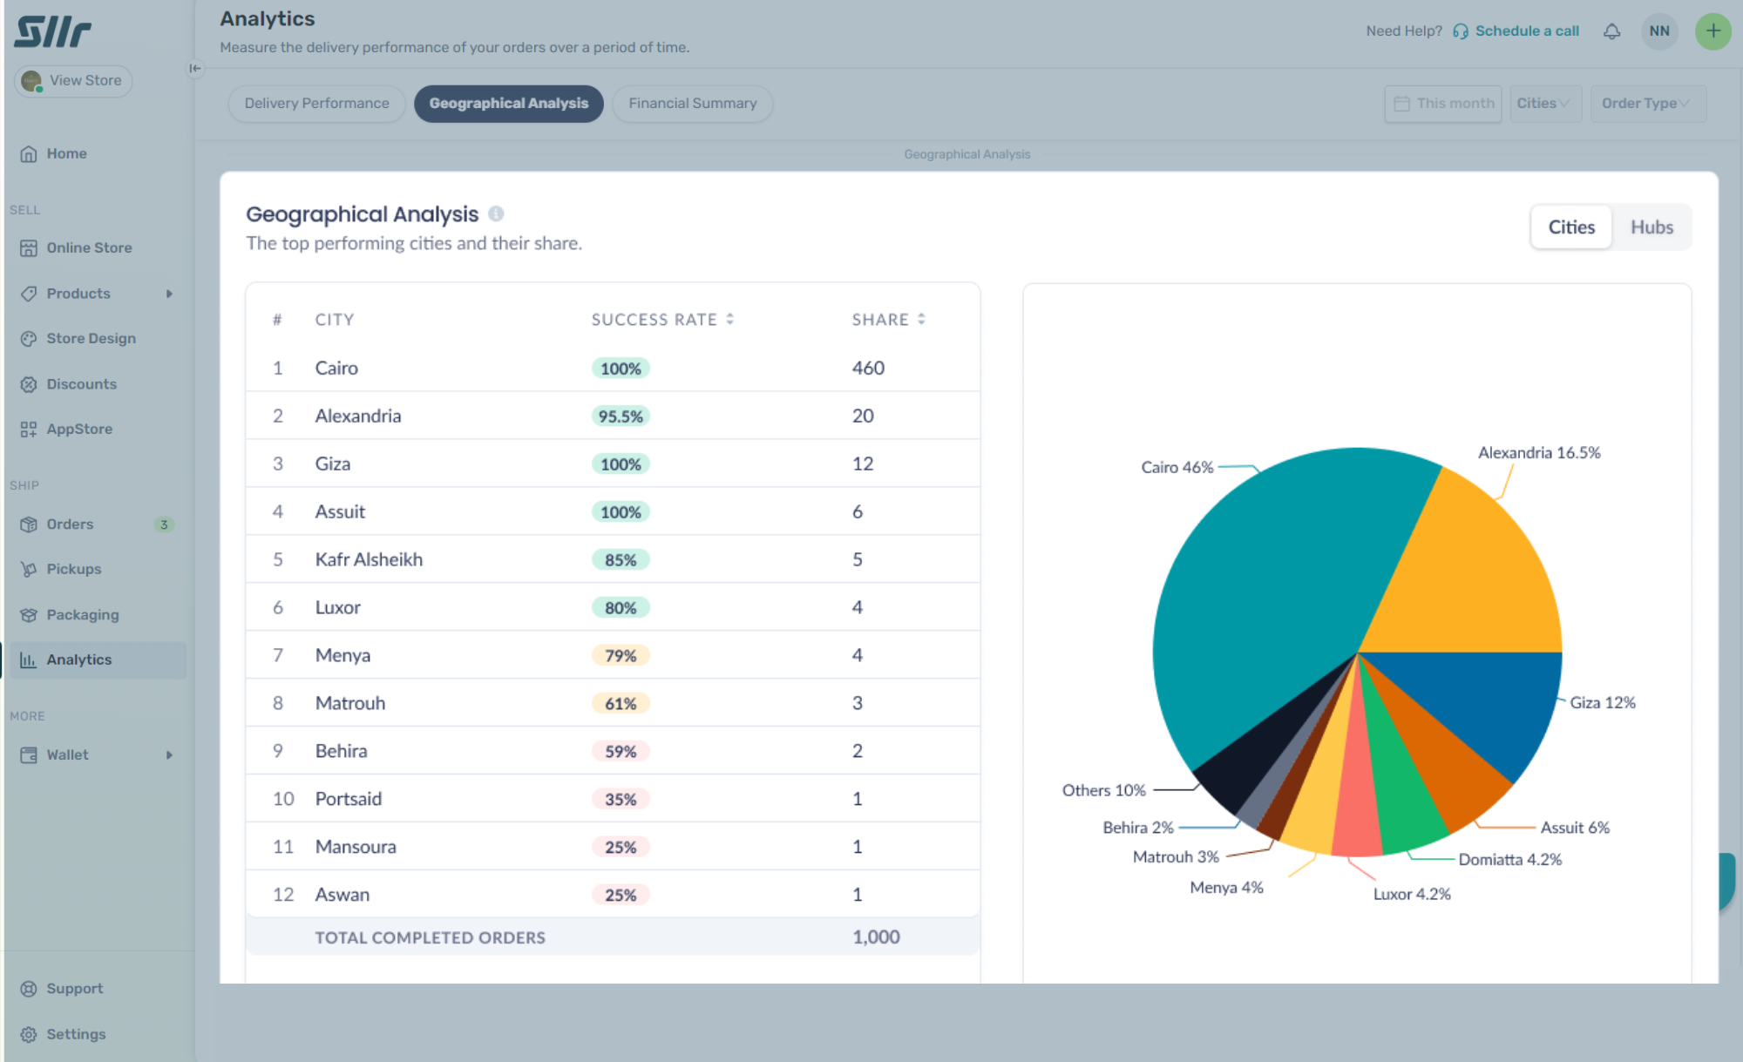The width and height of the screenshot is (1743, 1062).
Task: Expand the Products submenu arrow
Action: coord(169,294)
